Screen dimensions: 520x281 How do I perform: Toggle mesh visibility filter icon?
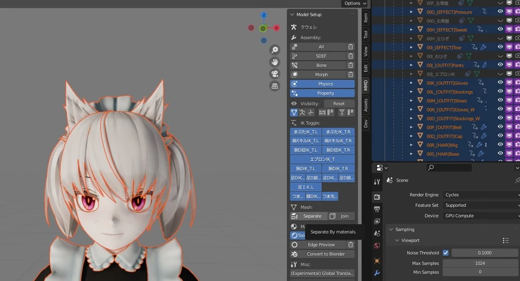point(294,112)
